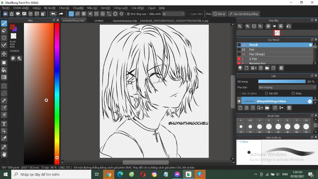318x179 pixels.
Task: Click the Redo arrow
Action: click(61, 14)
